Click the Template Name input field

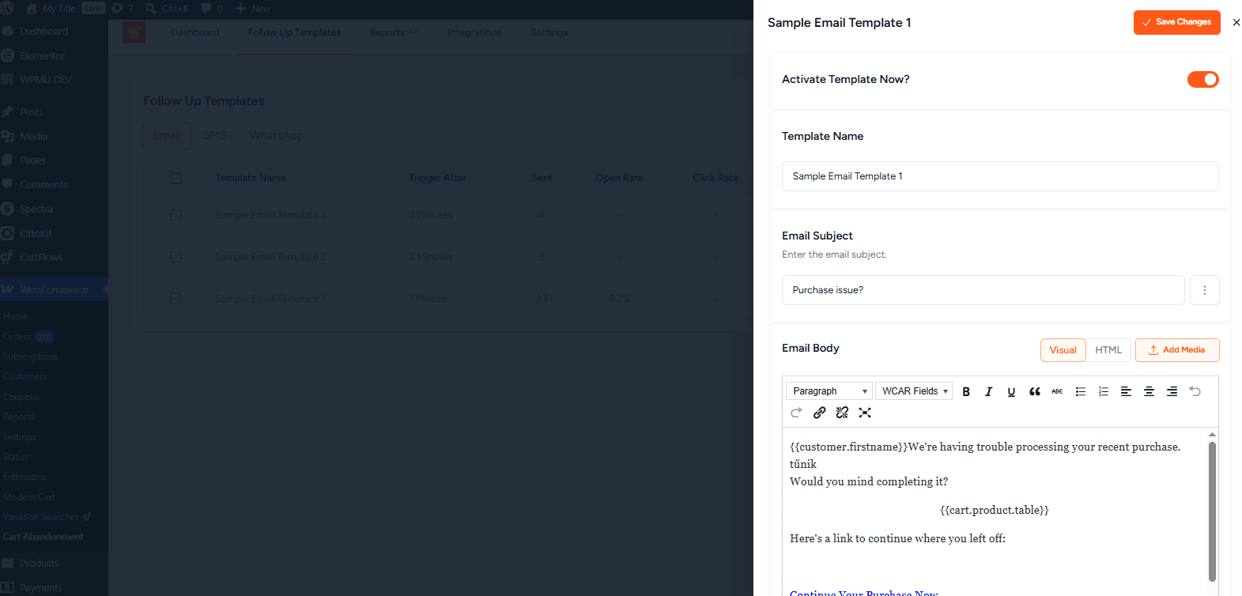click(x=1000, y=176)
